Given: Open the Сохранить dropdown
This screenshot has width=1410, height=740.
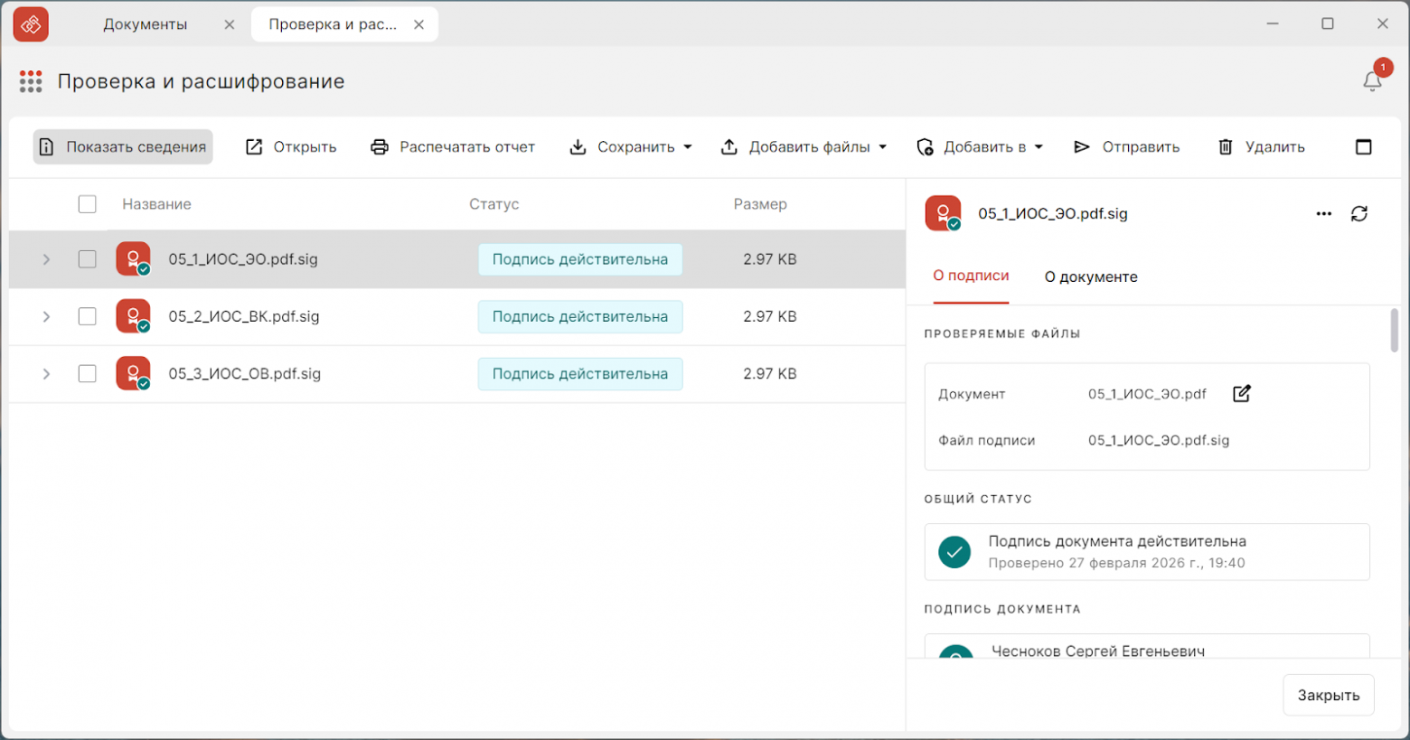Looking at the screenshot, I should click(x=631, y=147).
